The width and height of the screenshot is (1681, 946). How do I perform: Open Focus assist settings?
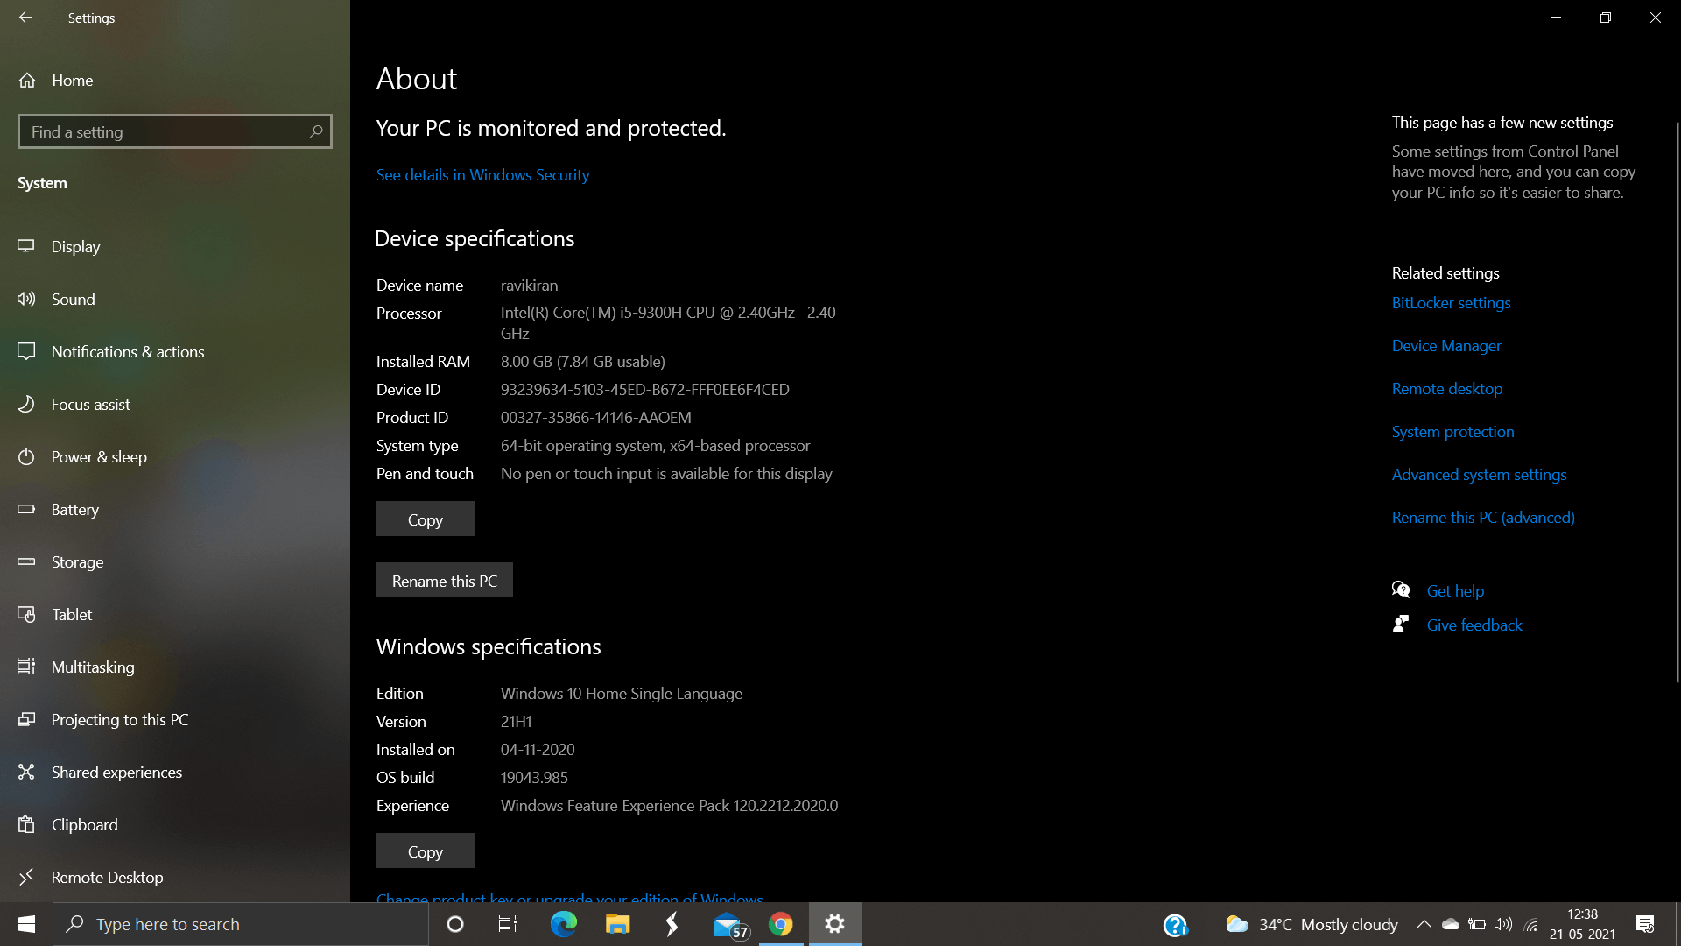[x=175, y=404]
